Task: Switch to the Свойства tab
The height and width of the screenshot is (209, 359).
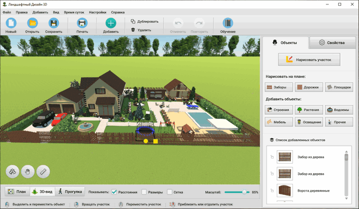Action: [332, 43]
